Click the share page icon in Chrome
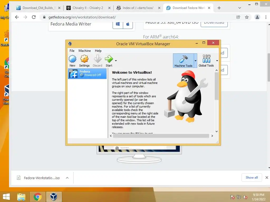The image size is (270, 202). (238, 17)
